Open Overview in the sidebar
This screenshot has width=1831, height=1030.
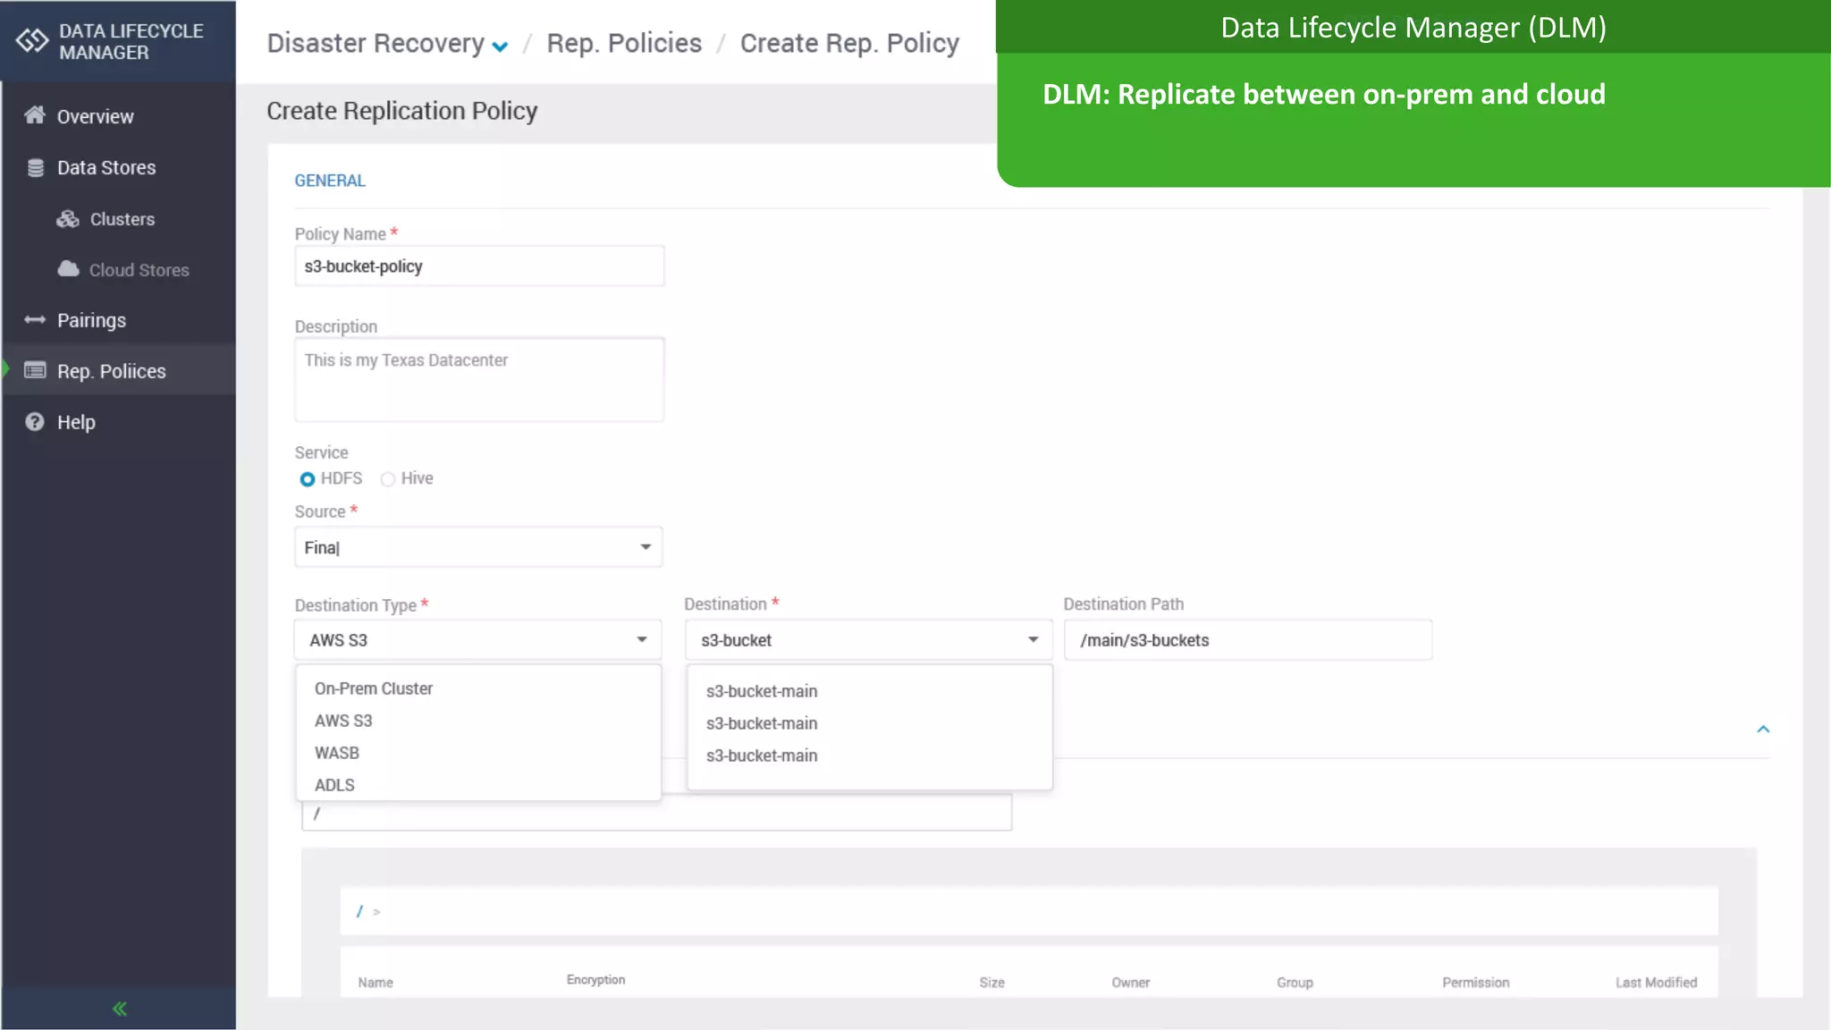click(x=95, y=116)
